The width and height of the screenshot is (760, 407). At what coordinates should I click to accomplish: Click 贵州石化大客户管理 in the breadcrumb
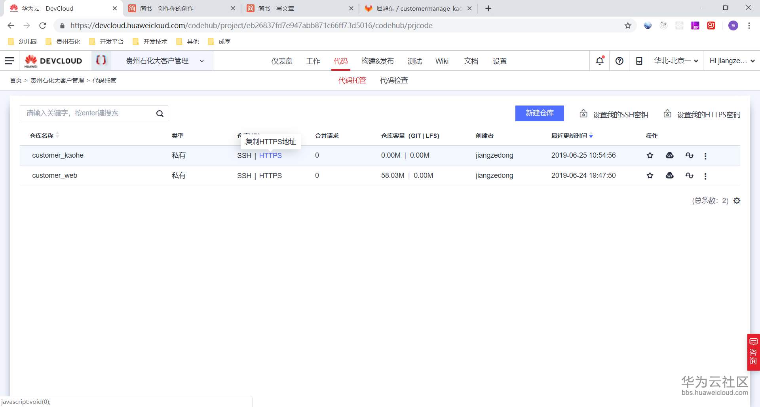57,81
